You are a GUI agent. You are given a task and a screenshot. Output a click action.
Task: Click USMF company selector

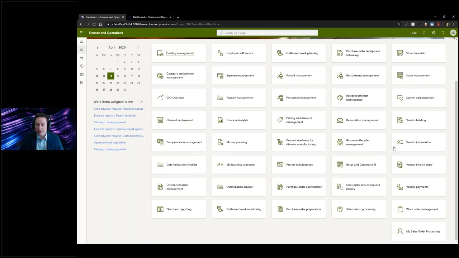tap(414, 33)
